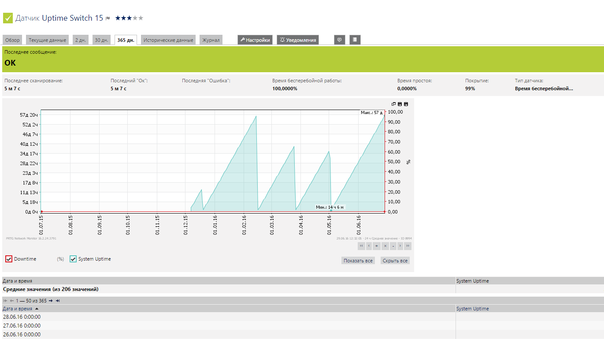604x339 pixels.
Task: Open the comments speech-bubble icon button
Action: tap(340, 40)
